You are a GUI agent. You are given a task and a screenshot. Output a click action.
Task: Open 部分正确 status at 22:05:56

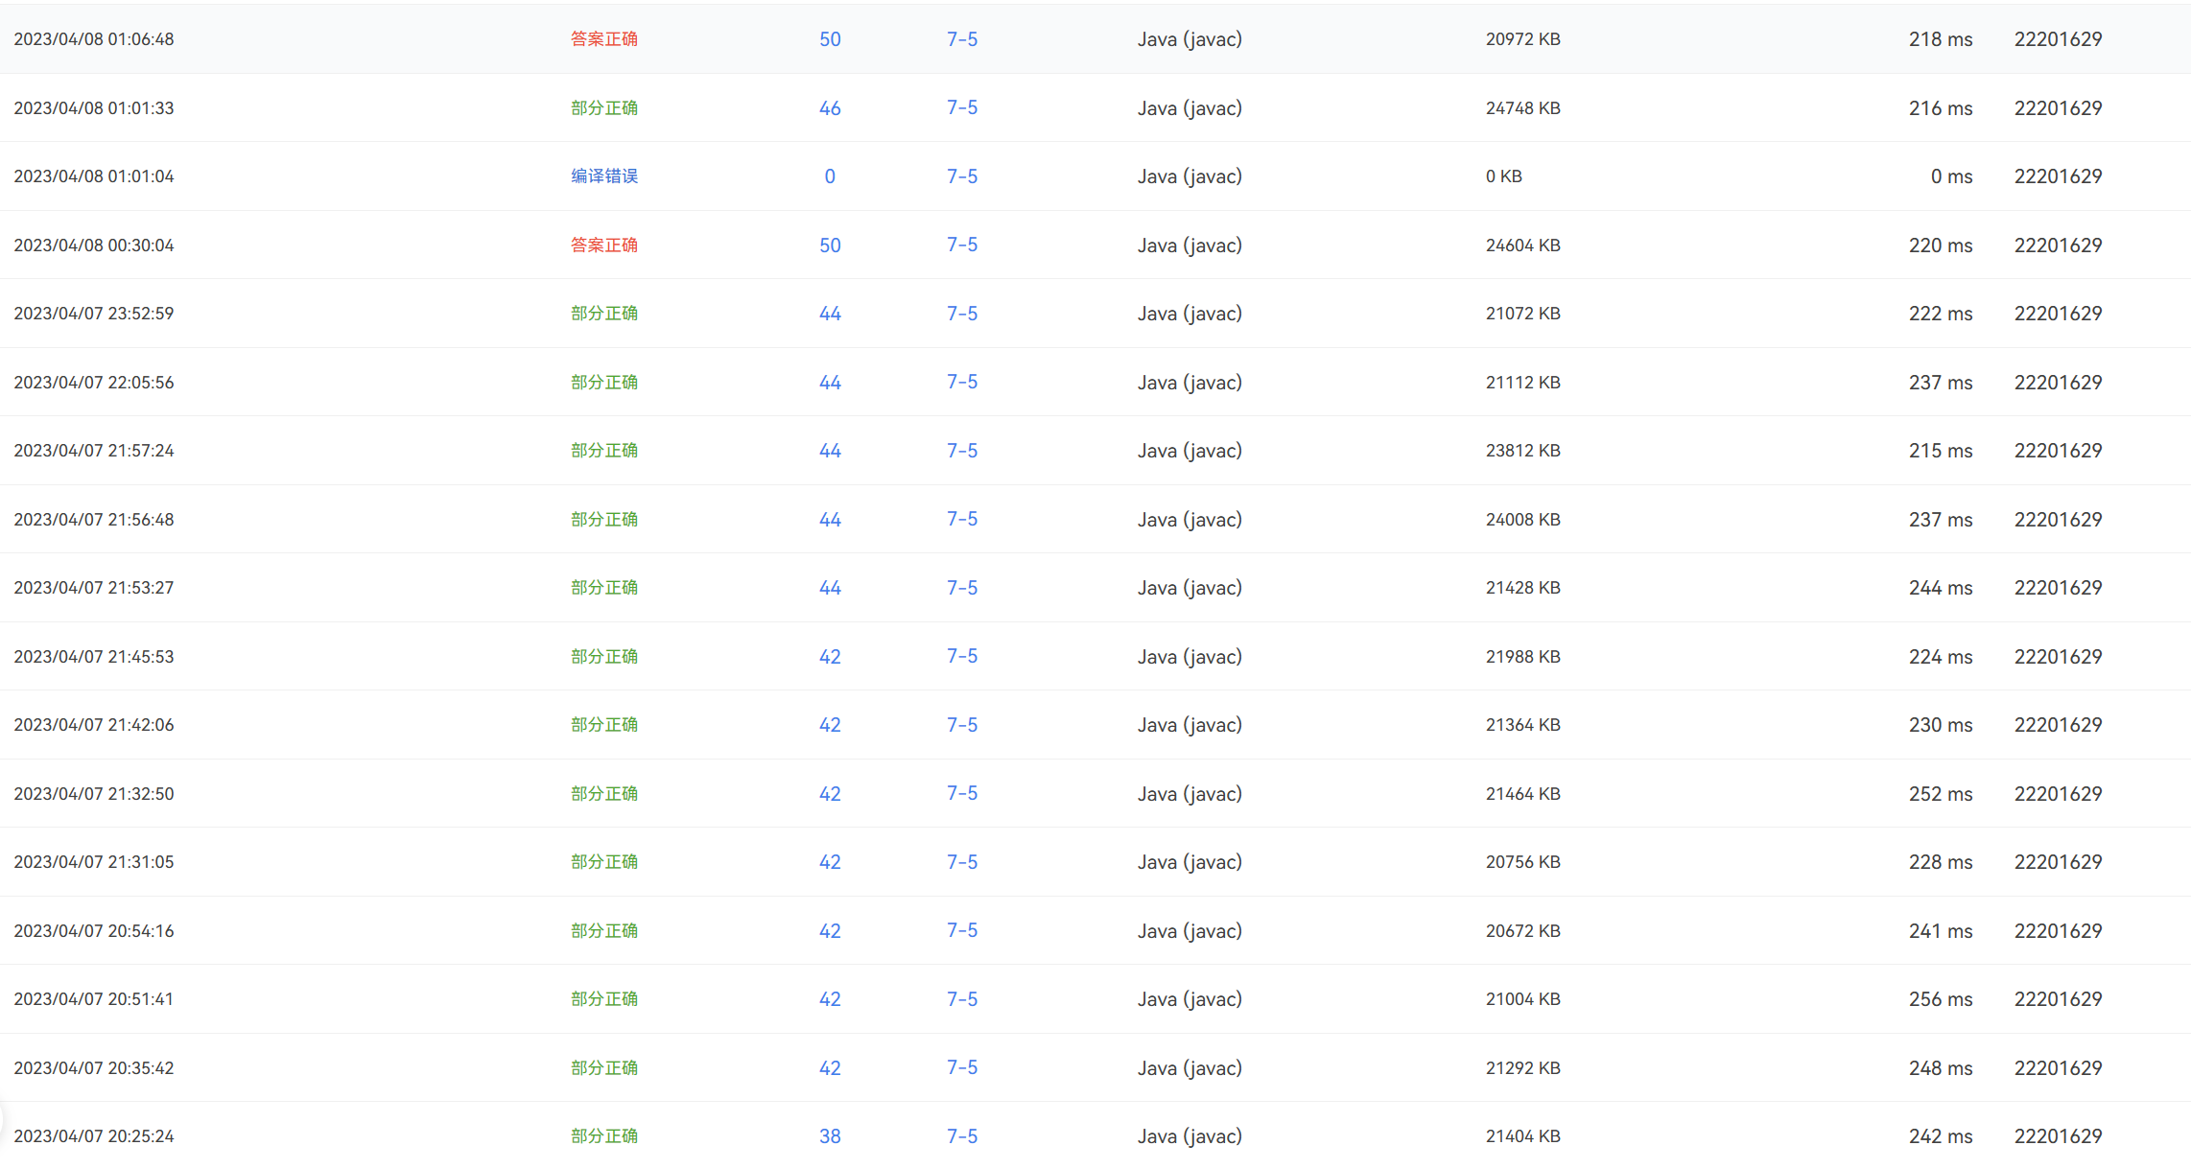[x=604, y=383]
